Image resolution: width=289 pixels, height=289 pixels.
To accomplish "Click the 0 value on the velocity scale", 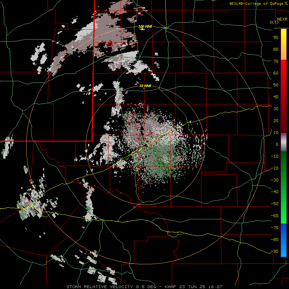I will click(x=277, y=144).
